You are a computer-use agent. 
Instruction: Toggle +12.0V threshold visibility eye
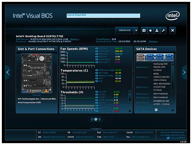click(97, 92)
